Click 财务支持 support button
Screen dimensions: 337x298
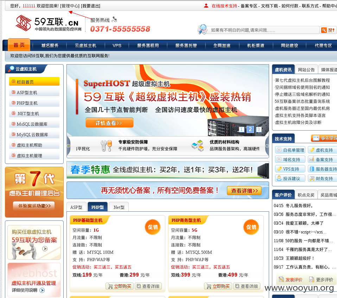(x=322, y=178)
